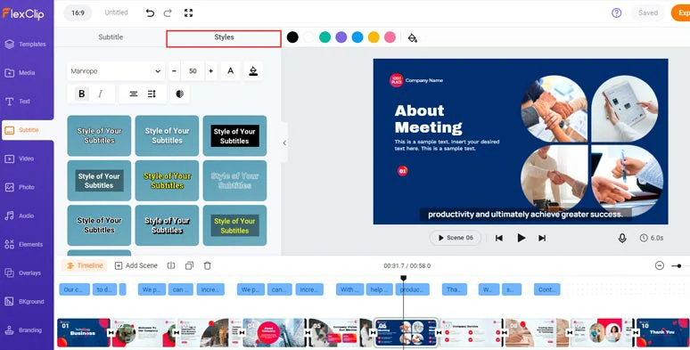Screen dimensions: 690x350
Task: Open the text color A icon
Action: point(231,71)
